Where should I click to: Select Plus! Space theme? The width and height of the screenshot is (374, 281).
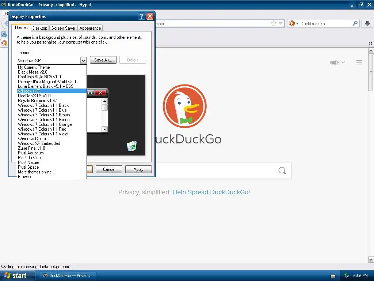click(52, 167)
